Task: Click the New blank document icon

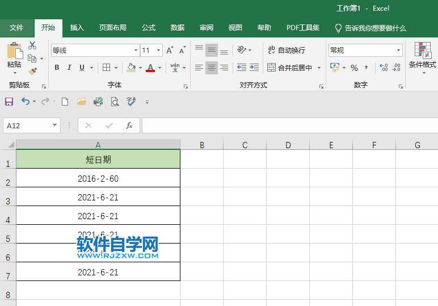Action: point(65,102)
